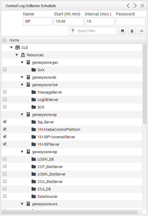Click the shuffle arrows icon button
Image resolution: width=148 pixels, height=216 pixels.
pos(141,31)
